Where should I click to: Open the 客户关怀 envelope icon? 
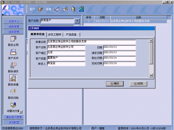coord(13,52)
